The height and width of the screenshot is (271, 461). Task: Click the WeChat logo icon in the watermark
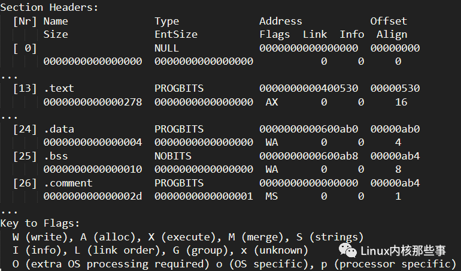(x=346, y=251)
